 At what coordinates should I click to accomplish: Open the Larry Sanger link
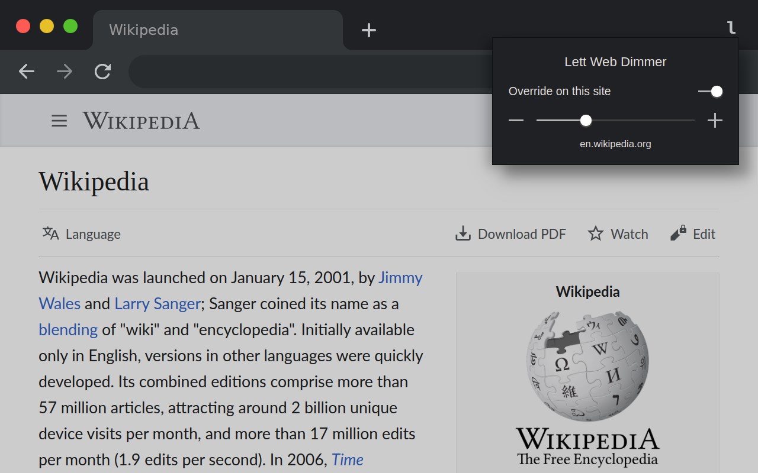(158, 303)
